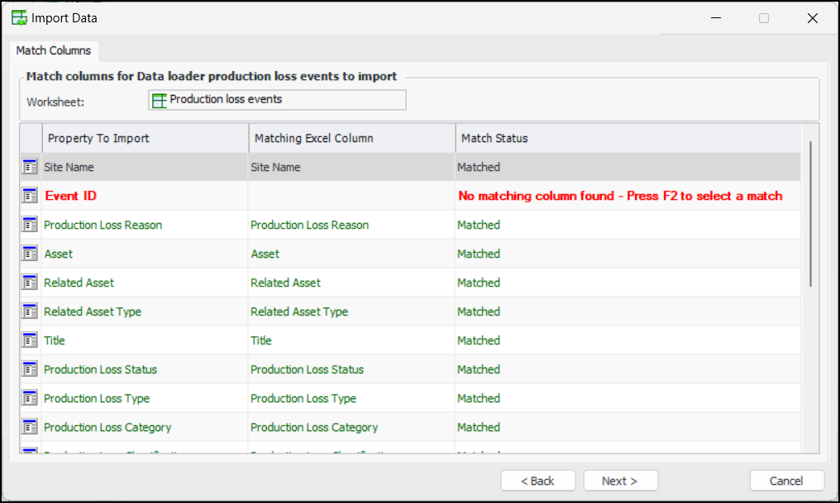Select the empty Excel column cell for Event ID
This screenshot has height=503, width=840.
[351, 196]
